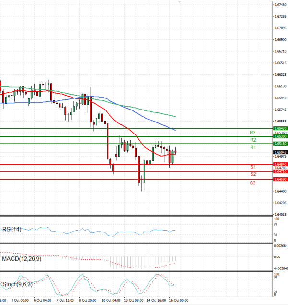Click the current price tag 0.65043
Viewport: 288px width, 305px height.
tap(280, 152)
